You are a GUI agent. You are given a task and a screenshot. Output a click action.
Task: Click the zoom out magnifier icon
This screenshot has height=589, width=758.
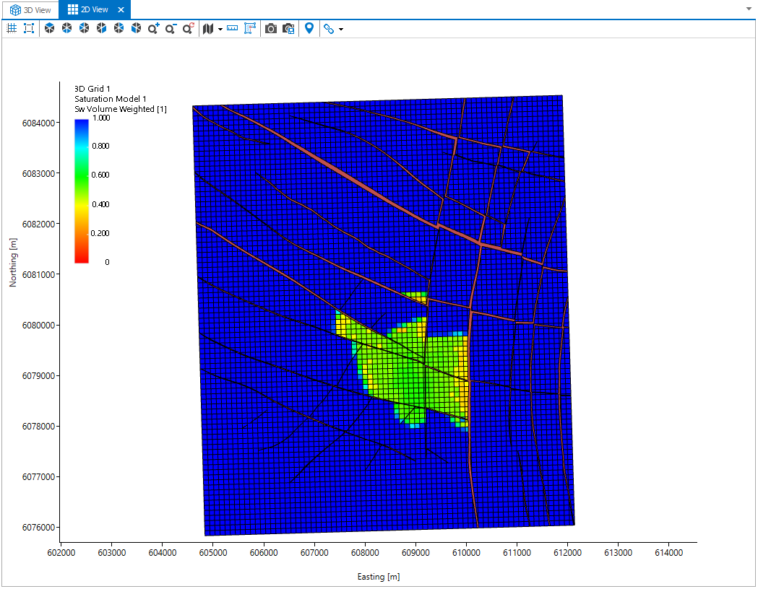point(171,28)
